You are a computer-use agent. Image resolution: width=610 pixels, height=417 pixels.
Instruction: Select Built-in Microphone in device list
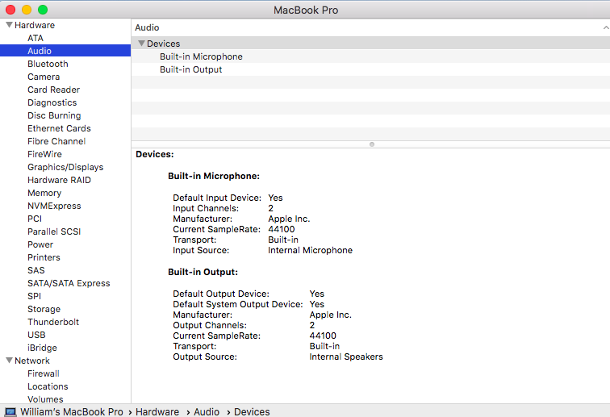tap(201, 56)
